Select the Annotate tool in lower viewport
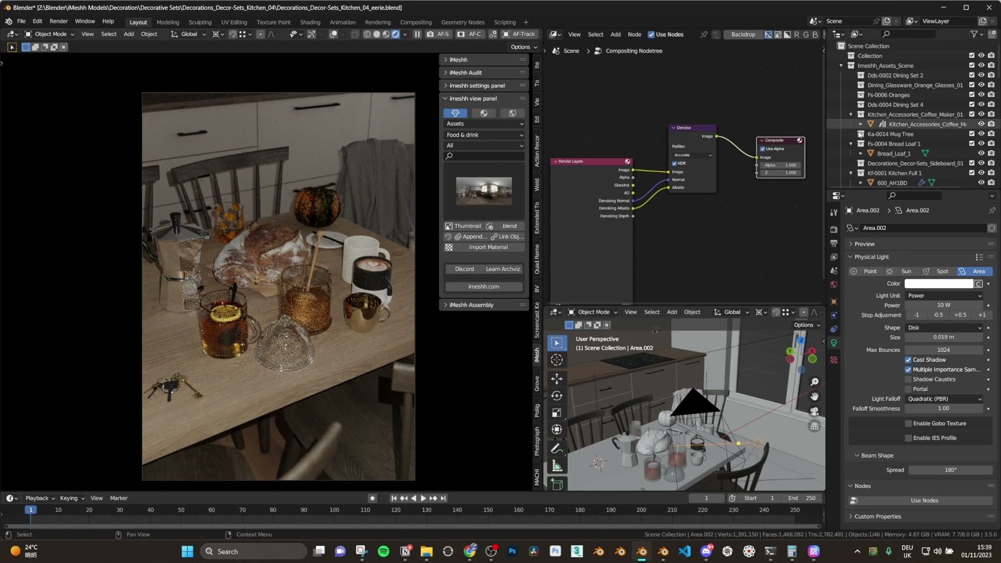This screenshot has height=563, width=1001. click(x=557, y=449)
